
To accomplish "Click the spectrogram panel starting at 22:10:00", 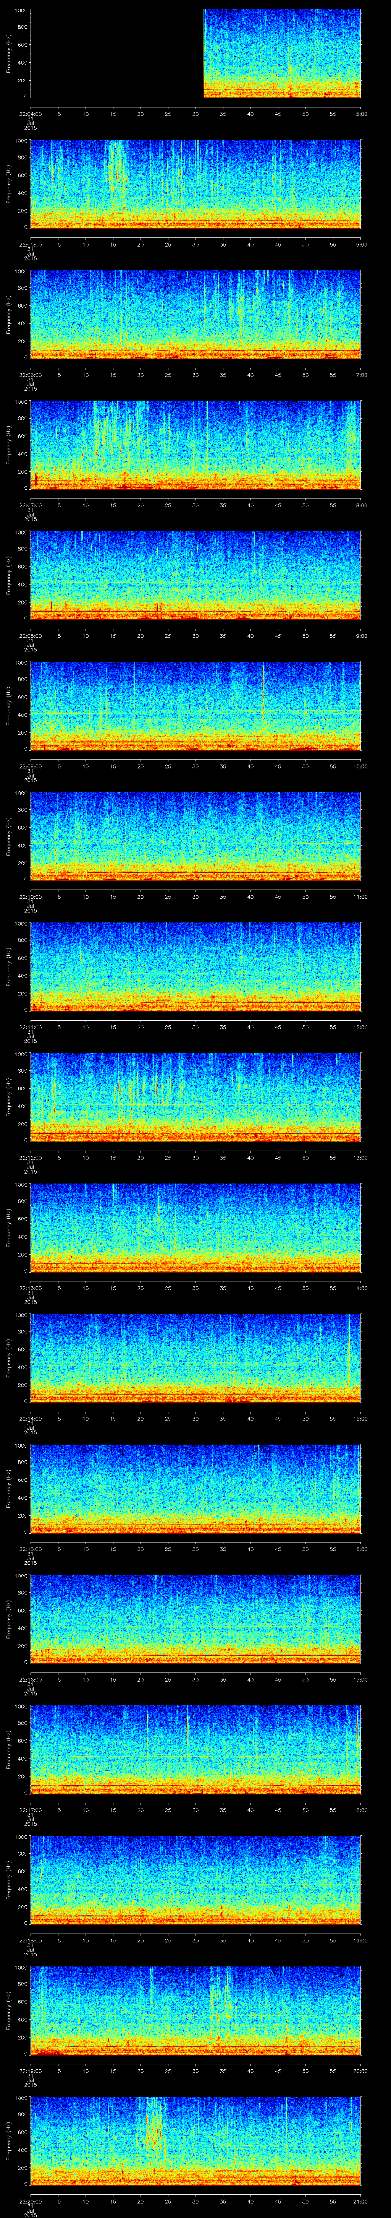I will click(195, 837).
